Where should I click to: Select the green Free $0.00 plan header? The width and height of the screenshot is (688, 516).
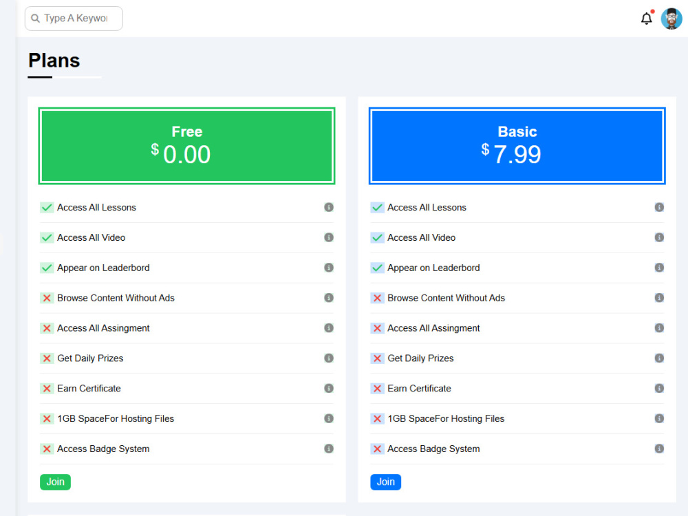tap(187, 146)
